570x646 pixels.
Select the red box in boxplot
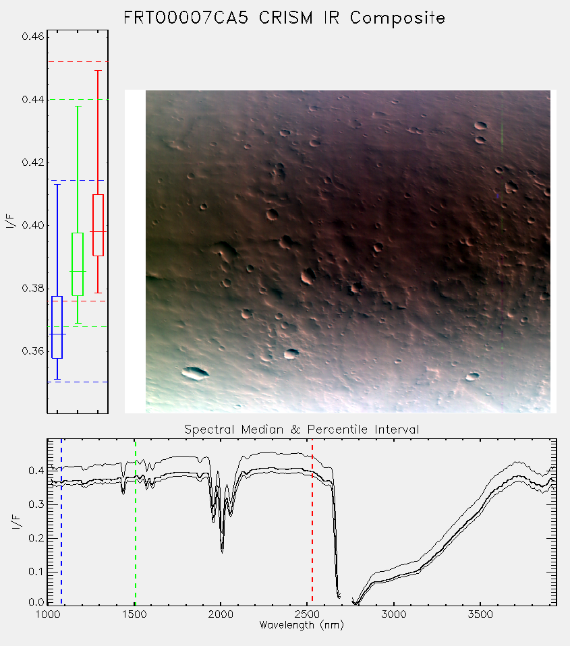click(98, 225)
